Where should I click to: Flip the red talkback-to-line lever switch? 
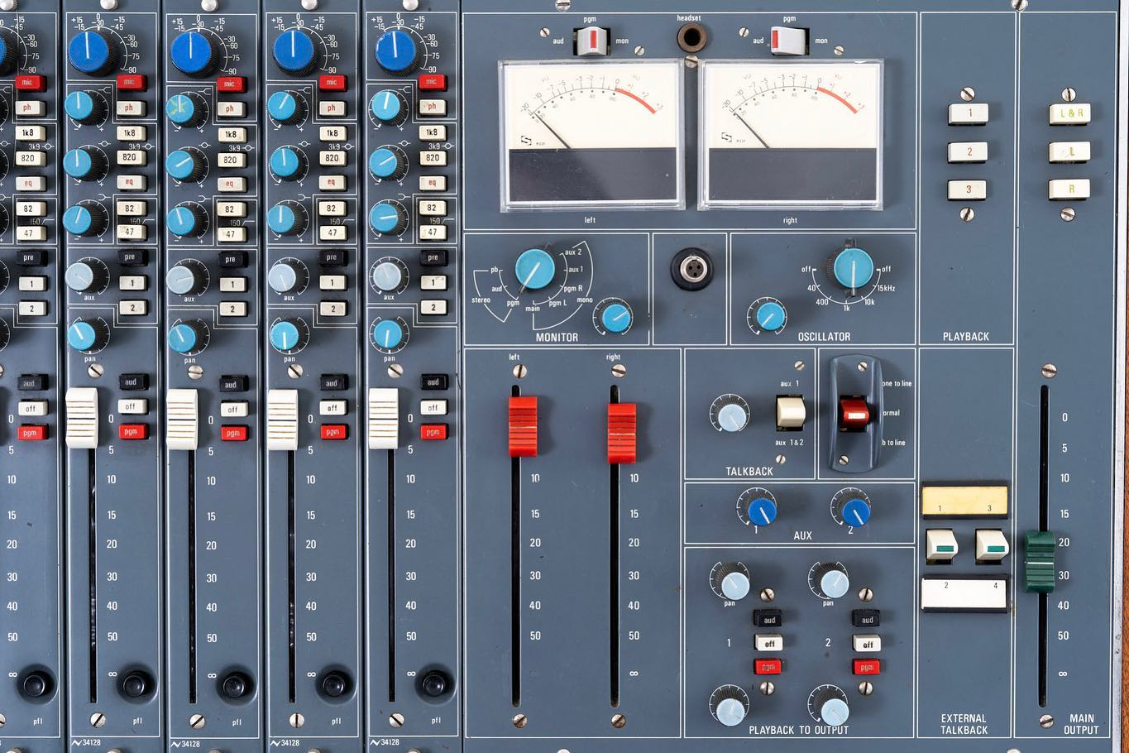(x=854, y=412)
